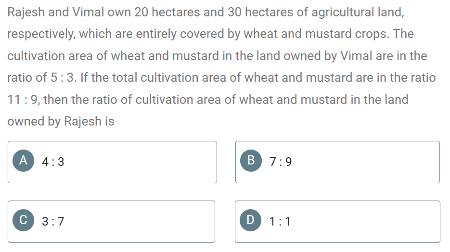
Task: Pick answer option box C
Action: tap(111, 222)
